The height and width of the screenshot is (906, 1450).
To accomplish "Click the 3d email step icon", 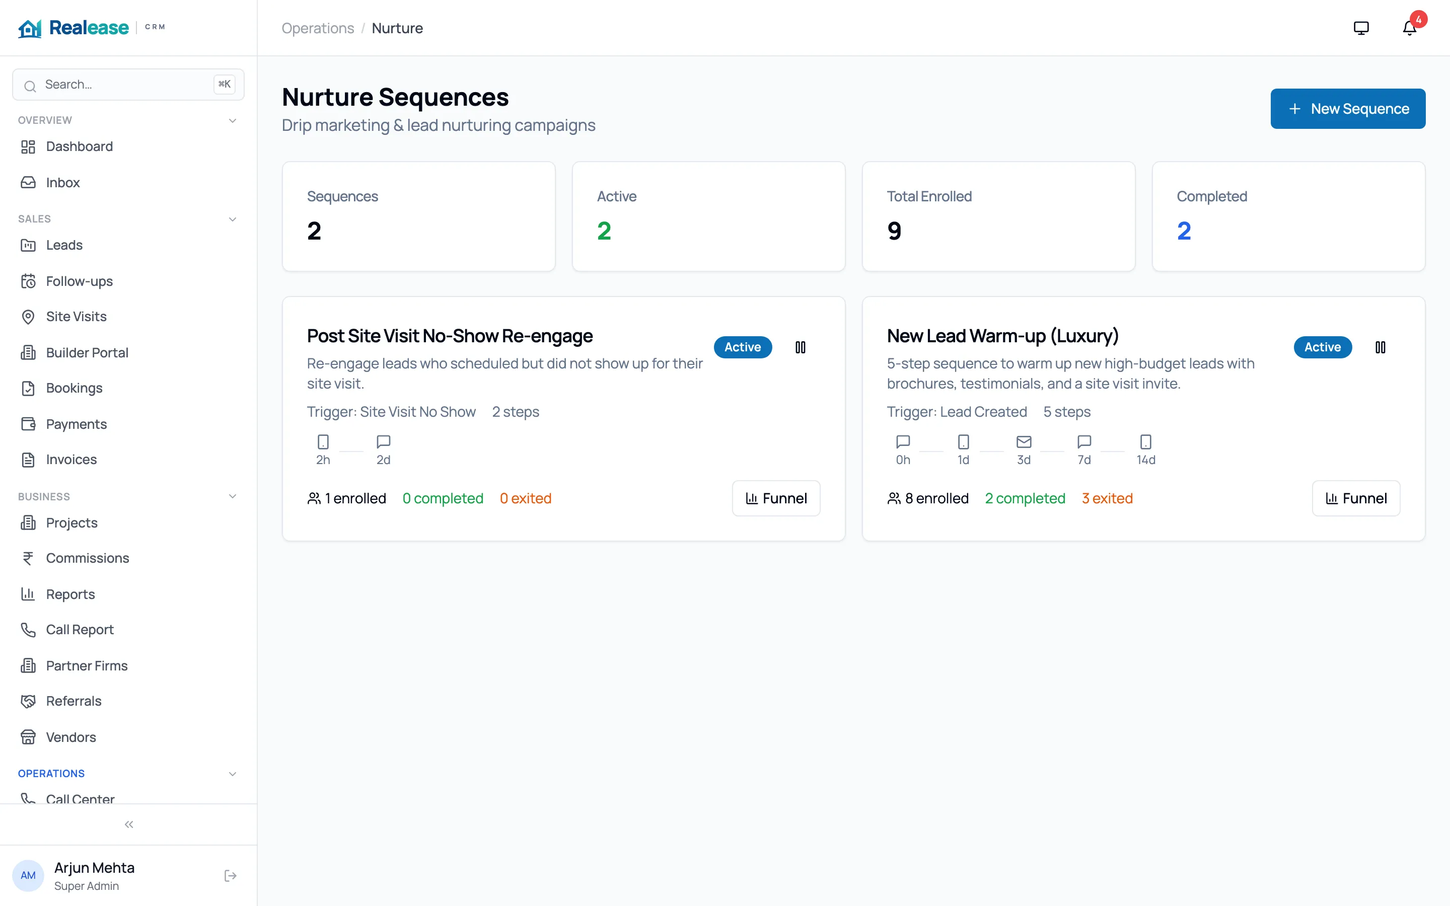I will coord(1024,442).
